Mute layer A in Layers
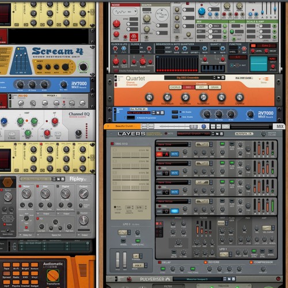Viewport: 288px width, 288px height. coord(175,154)
